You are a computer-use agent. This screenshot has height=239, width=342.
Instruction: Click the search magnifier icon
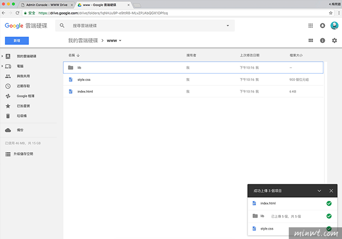[x=62, y=25]
